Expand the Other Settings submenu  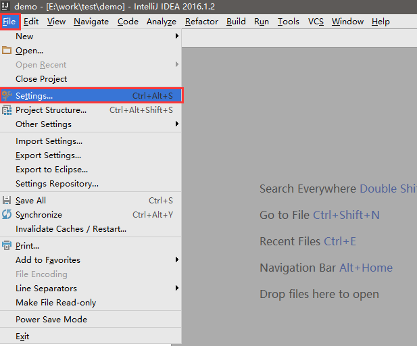point(177,124)
